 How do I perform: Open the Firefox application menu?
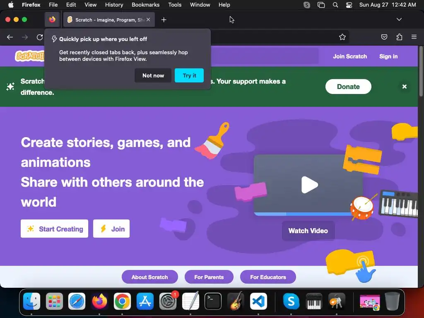click(414, 37)
